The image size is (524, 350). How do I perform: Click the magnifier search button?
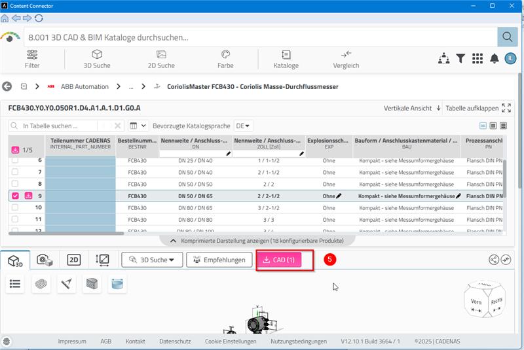(x=506, y=37)
